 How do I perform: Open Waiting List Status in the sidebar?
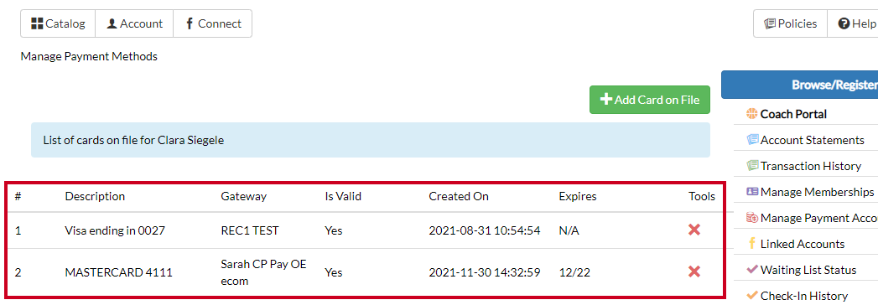click(x=808, y=270)
